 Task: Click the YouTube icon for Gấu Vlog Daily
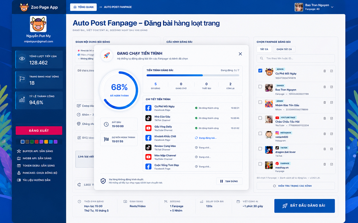pos(149,128)
